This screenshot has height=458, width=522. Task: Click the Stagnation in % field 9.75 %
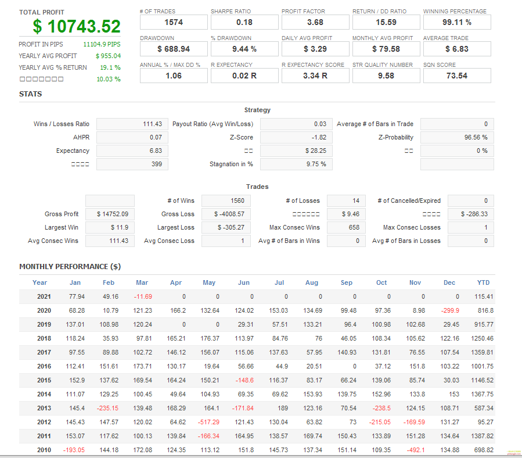(x=296, y=164)
